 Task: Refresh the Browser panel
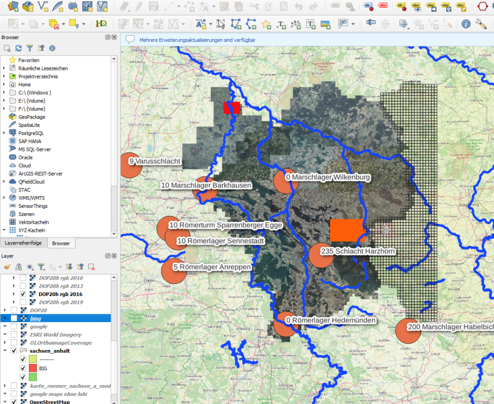pos(18,48)
